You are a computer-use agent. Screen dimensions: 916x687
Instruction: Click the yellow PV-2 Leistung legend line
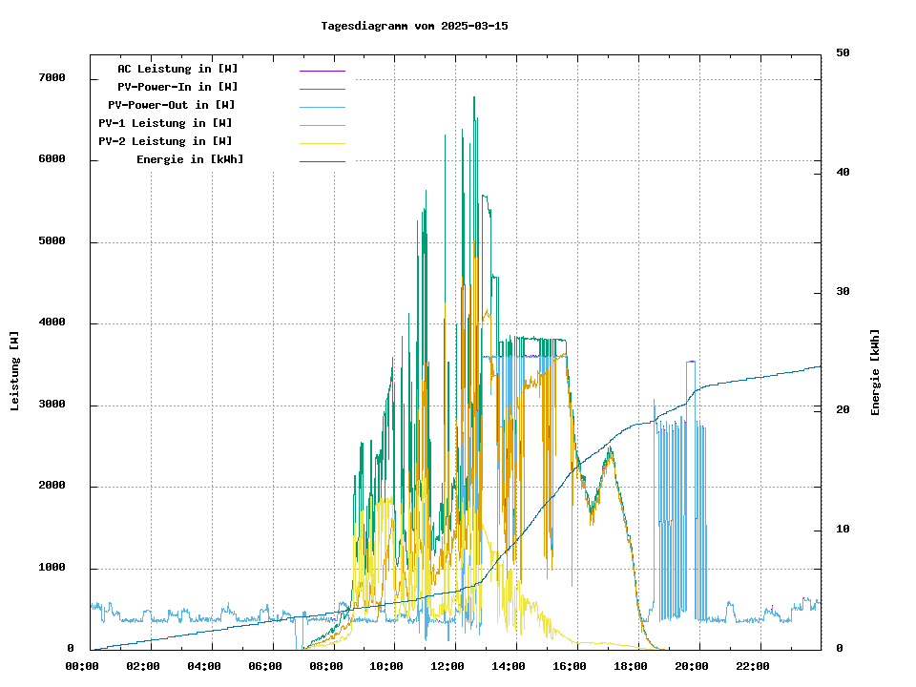pos(322,142)
